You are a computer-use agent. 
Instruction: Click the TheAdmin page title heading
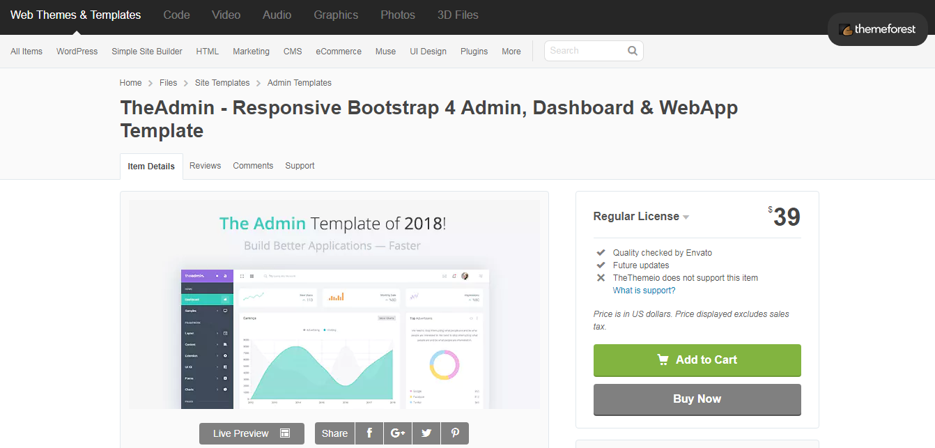tap(429, 119)
